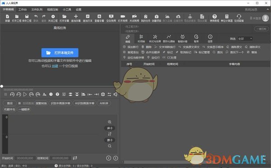Open a subtitle file with 打开字幕
The height and width of the screenshot is (168, 271).
(64, 18)
